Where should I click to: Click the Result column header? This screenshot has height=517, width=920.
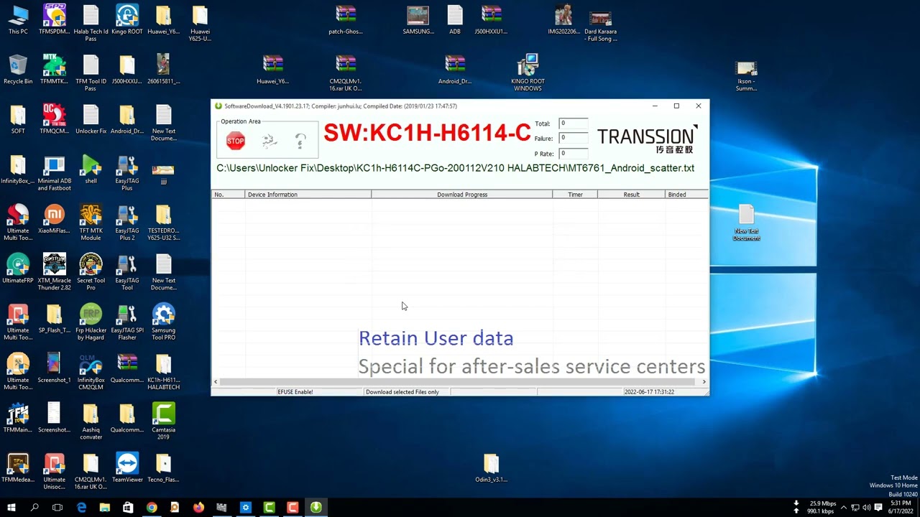click(x=631, y=195)
